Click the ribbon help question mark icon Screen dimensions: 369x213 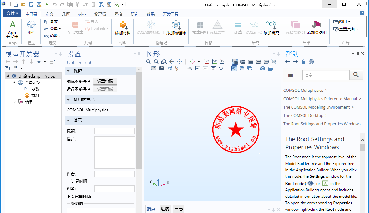pyautogui.click(x=362, y=13)
